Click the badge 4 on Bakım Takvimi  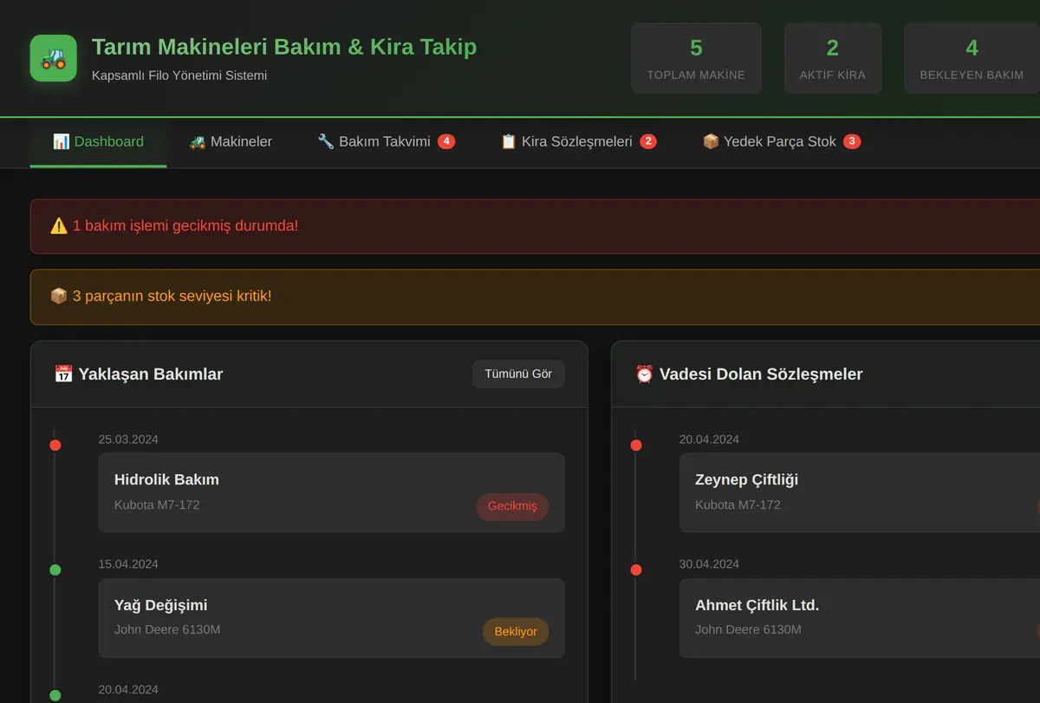[x=446, y=141]
